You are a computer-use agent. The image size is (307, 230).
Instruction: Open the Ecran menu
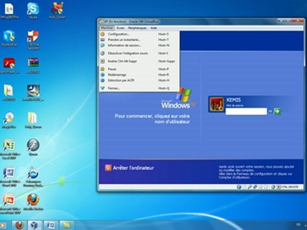[121, 28]
